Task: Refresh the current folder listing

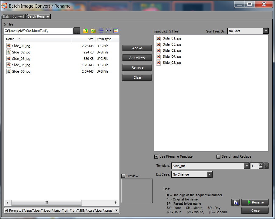Action: click(93, 31)
